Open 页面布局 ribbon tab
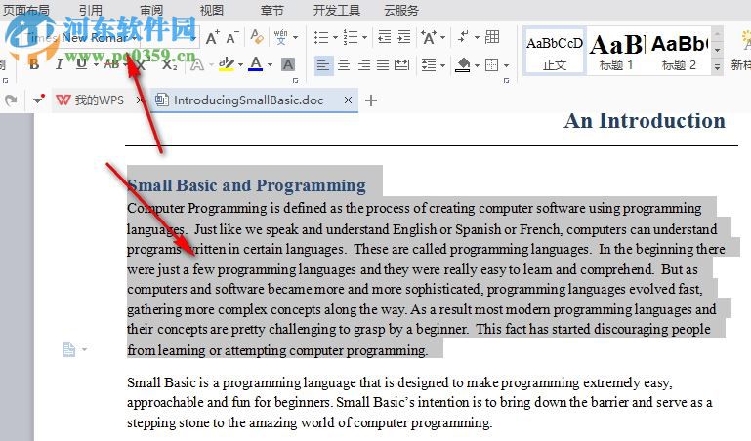 pyautogui.click(x=25, y=10)
